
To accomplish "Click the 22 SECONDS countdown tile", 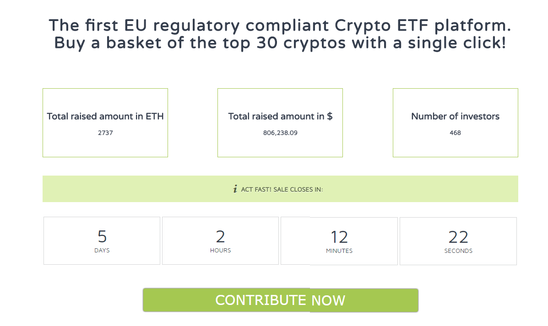I will (x=458, y=241).
